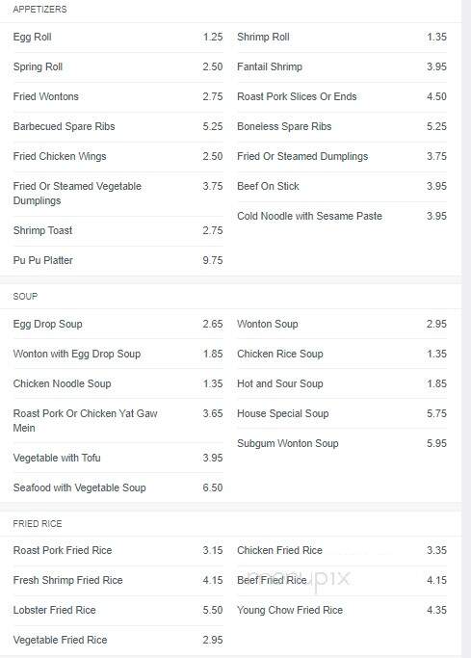Choose Subgum Wonton Soup
This screenshot has height=658, width=471.
[342, 443]
